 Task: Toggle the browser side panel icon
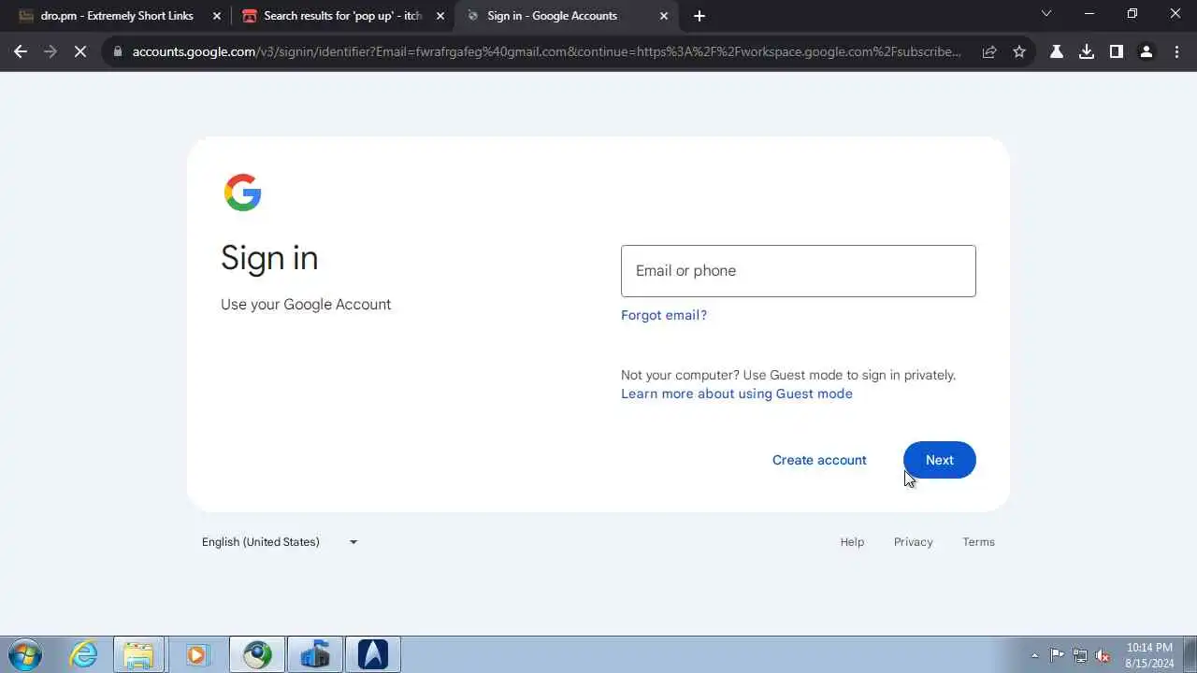1117,52
